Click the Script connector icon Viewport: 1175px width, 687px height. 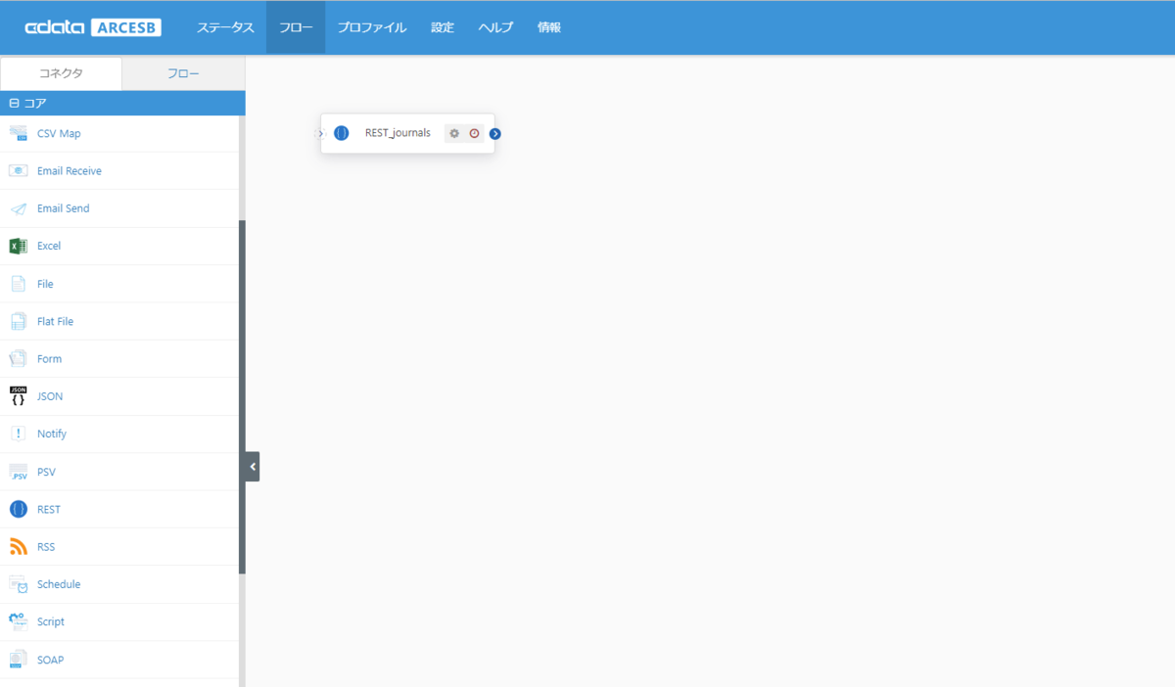[18, 621]
